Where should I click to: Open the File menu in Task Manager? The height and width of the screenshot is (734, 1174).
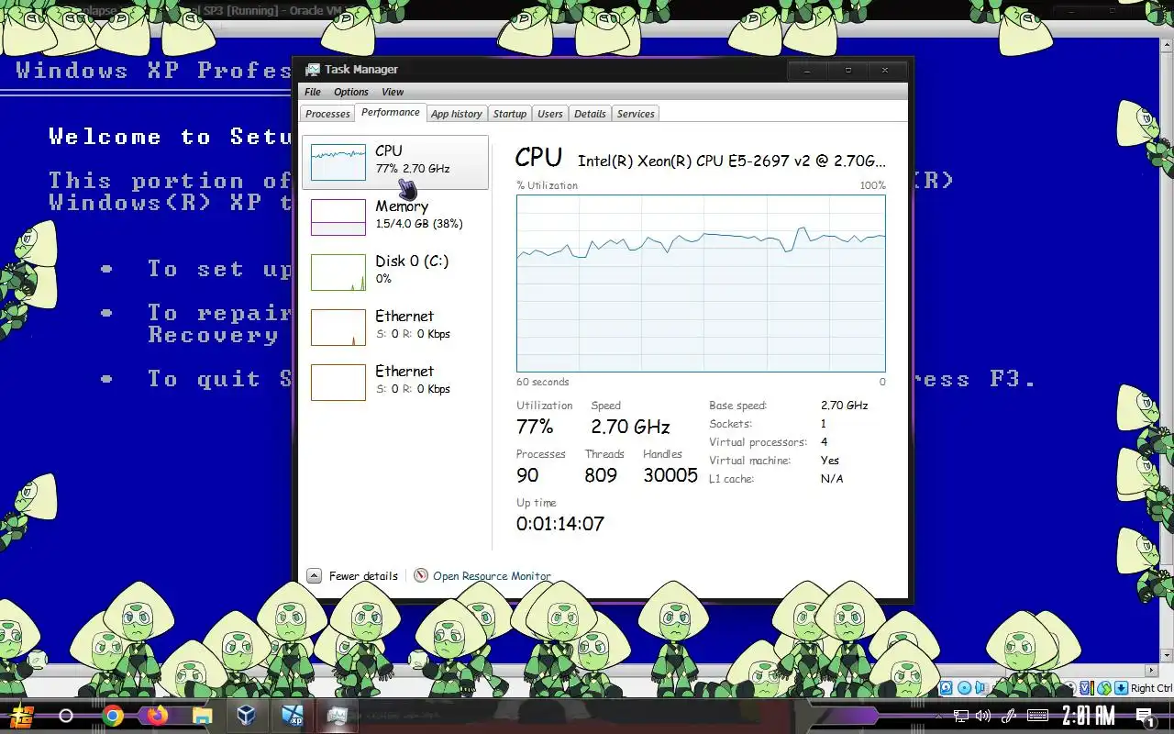pos(313,92)
